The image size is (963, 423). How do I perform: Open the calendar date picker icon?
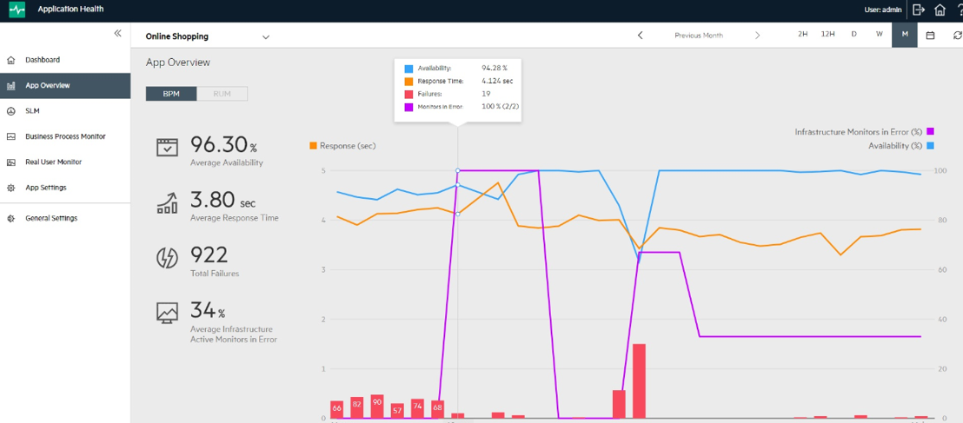930,35
